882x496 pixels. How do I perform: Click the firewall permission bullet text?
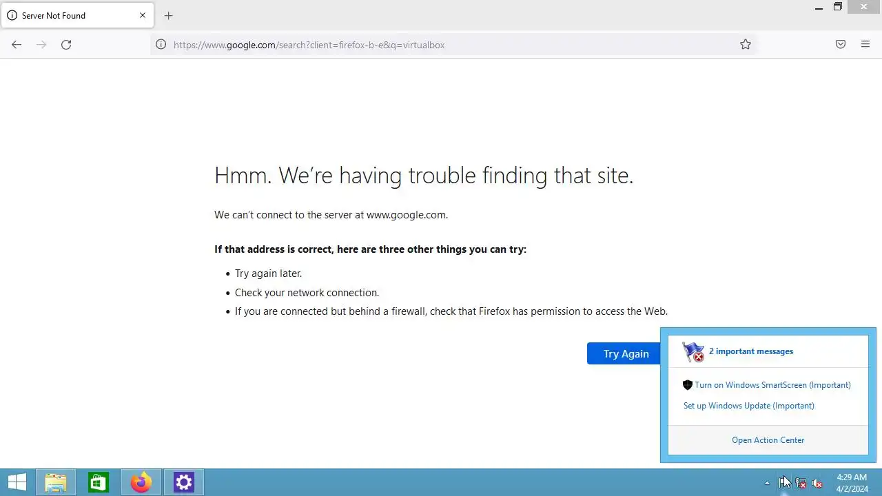(451, 311)
